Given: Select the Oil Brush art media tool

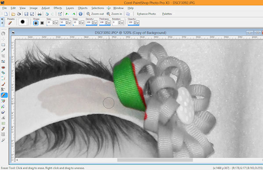Looking at the screenshot, I should click(3, 140).
